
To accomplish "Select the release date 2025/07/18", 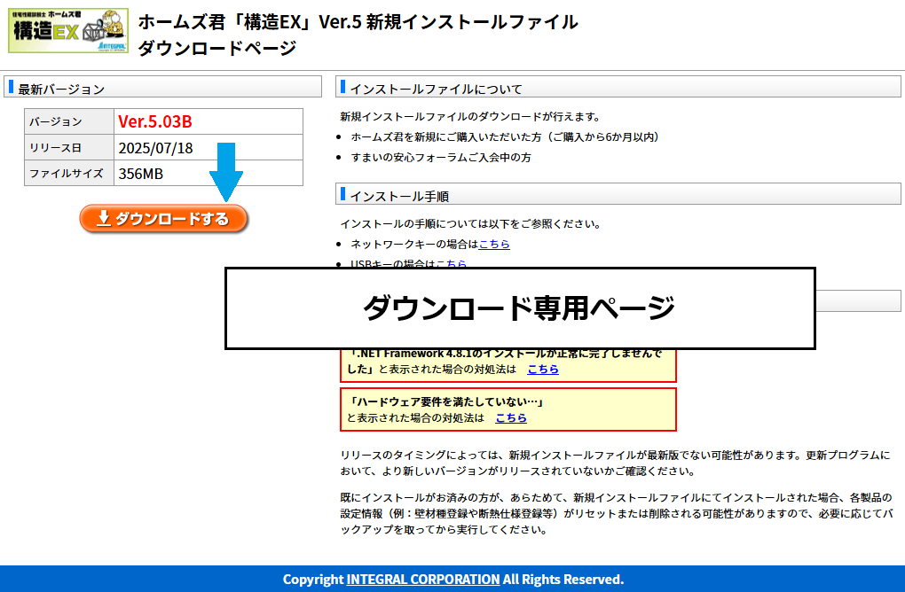I will (156, 148).
